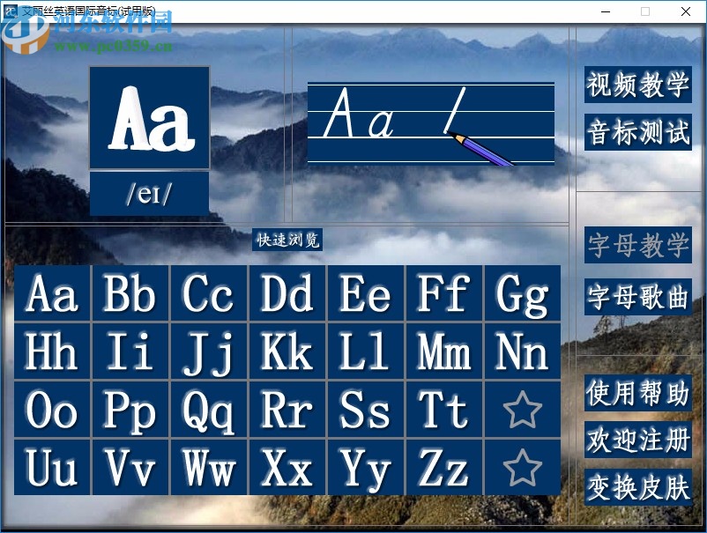Switch to 字母教学 letter teaching
707x533 pixels.
click(x=637, y=245)
